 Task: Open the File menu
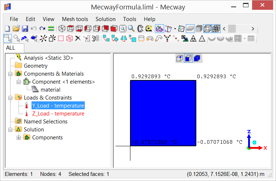tap(14, 19)
